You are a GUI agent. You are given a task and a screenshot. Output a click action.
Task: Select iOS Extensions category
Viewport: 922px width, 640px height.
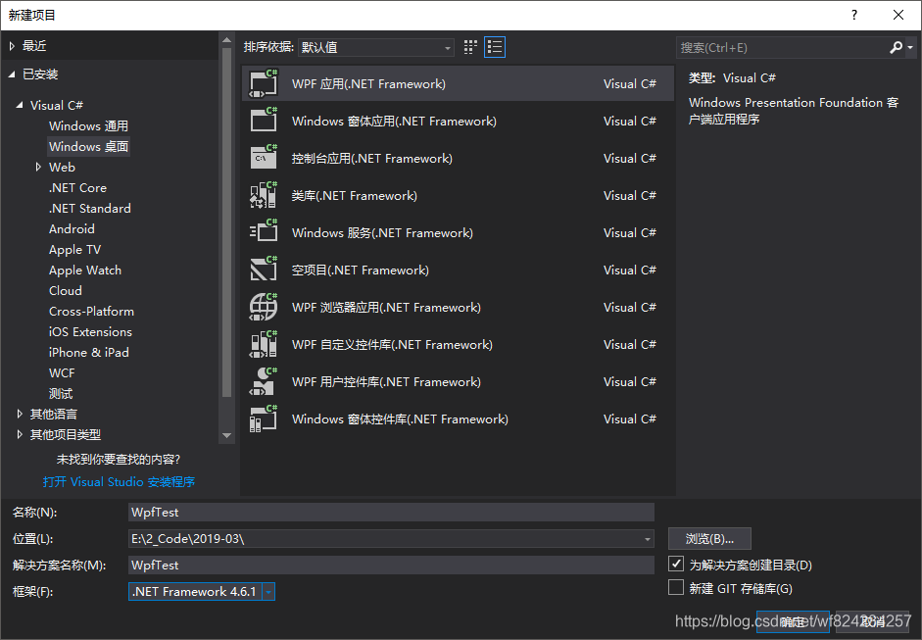coord(90,332)
